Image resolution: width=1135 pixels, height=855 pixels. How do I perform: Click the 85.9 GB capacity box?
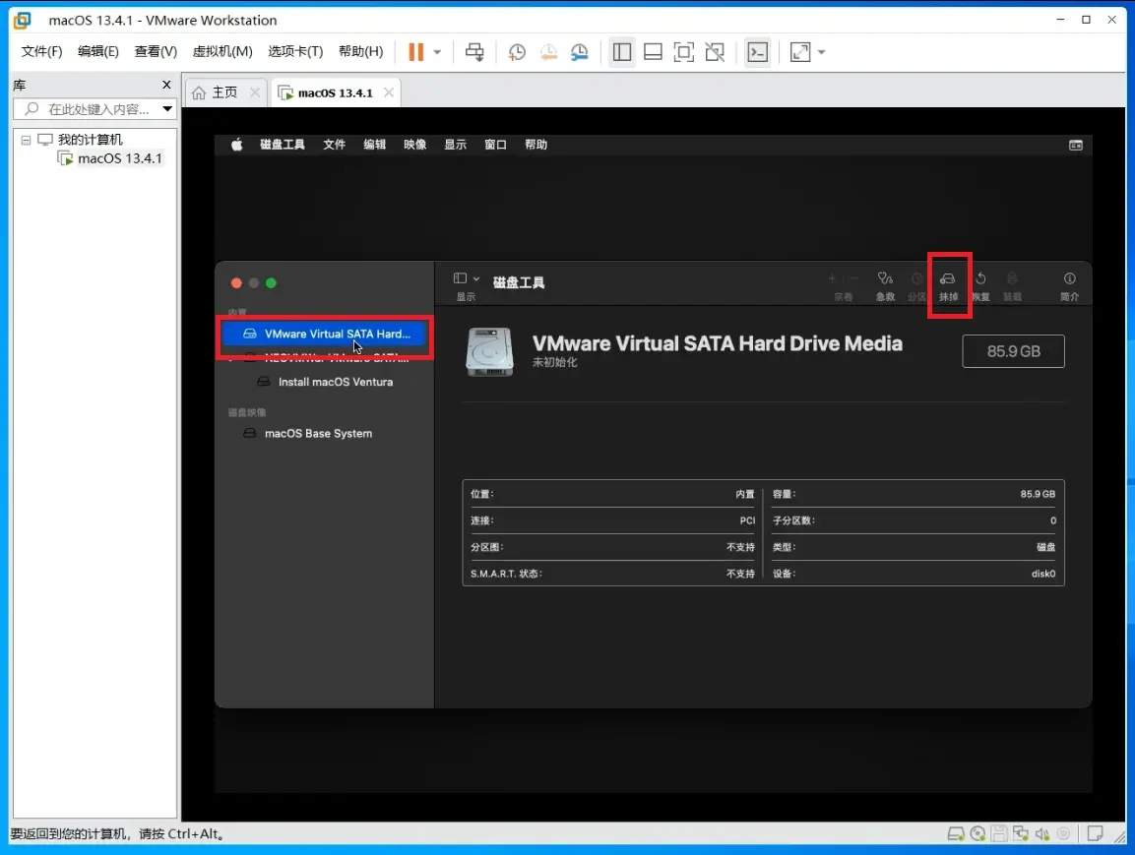[x=1013, y=351]
